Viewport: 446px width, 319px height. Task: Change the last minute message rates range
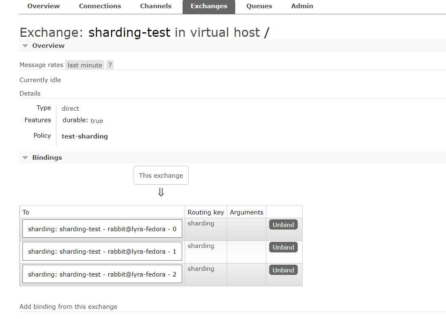coord(85,65)
